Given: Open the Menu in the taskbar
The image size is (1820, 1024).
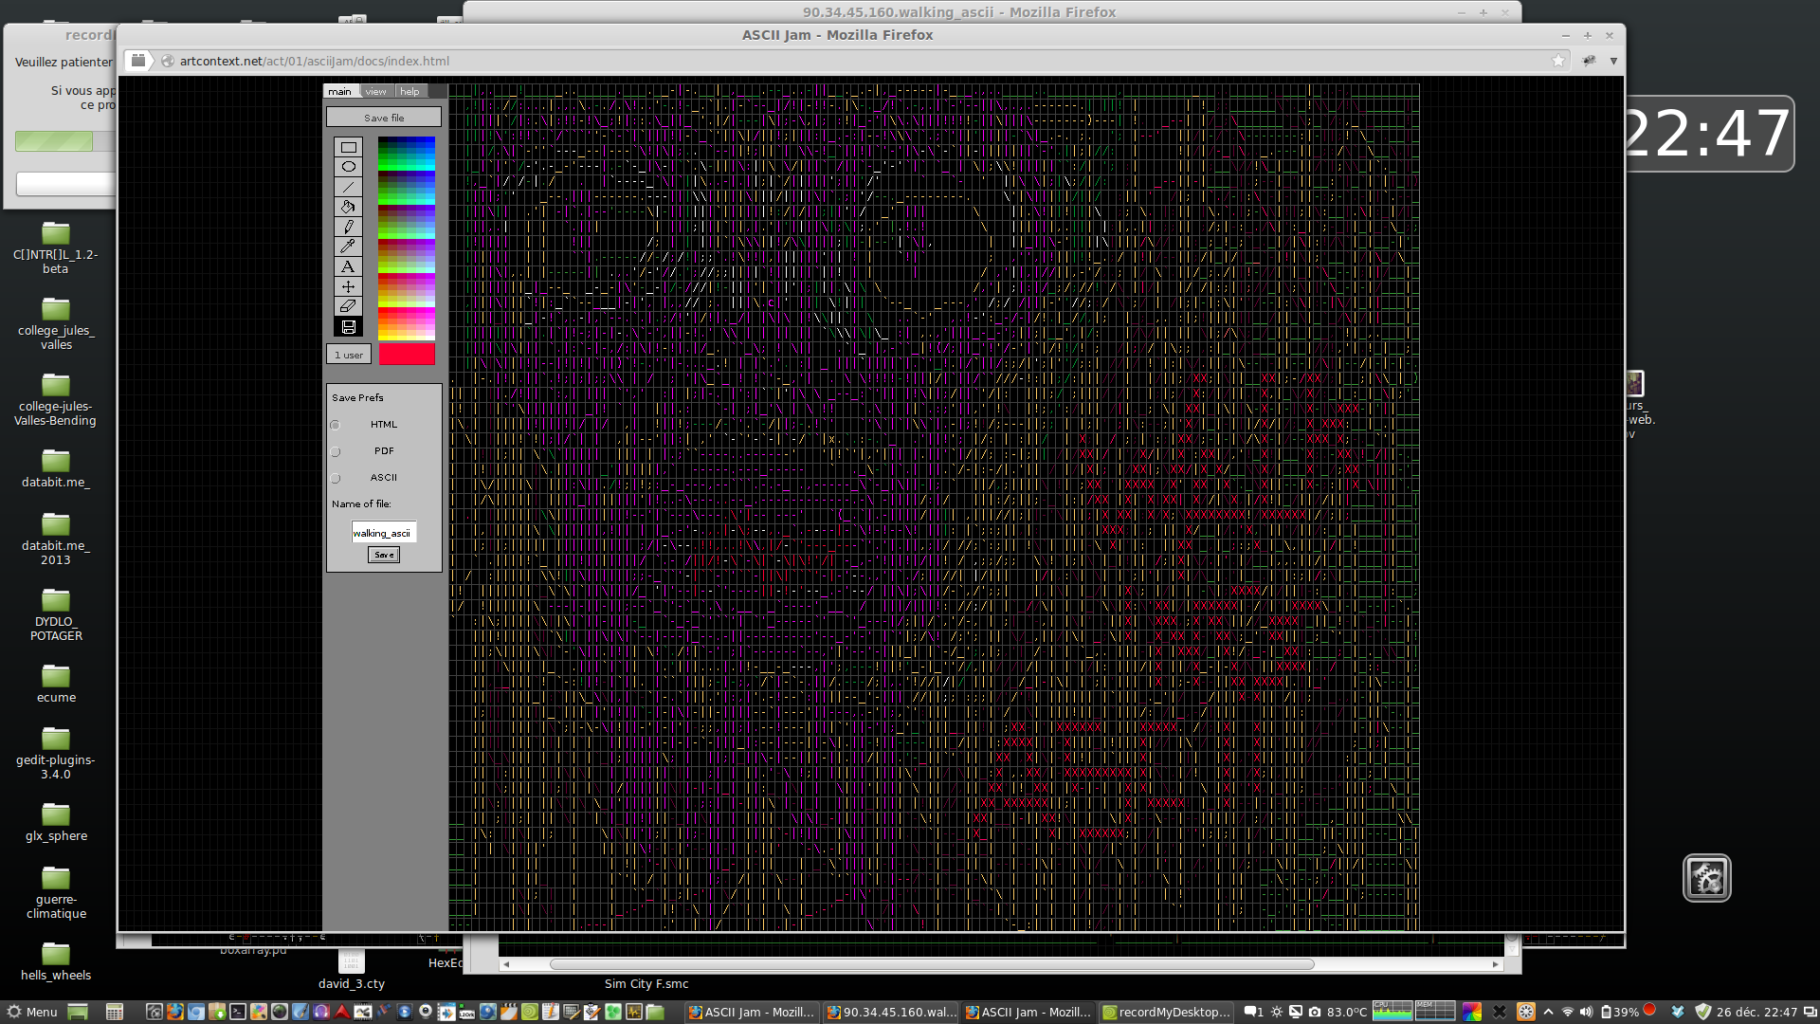Looking at the screenshot, I should [32, 1012].
